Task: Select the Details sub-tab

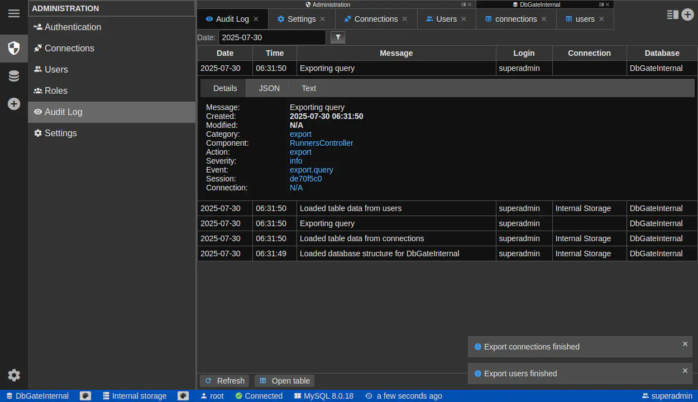Action: 225,88
